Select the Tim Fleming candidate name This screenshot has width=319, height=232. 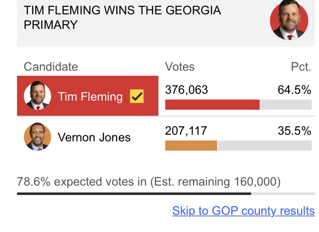[x=90, y=97]
